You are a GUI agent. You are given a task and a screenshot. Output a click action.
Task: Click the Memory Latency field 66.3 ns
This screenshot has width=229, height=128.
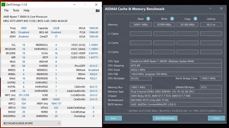click(x=211, y=25)
